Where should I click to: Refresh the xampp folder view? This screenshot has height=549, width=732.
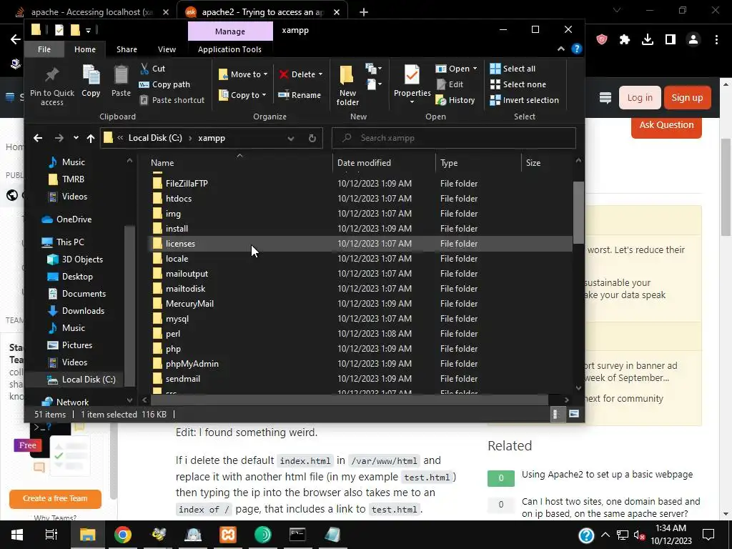click(312, 138)
